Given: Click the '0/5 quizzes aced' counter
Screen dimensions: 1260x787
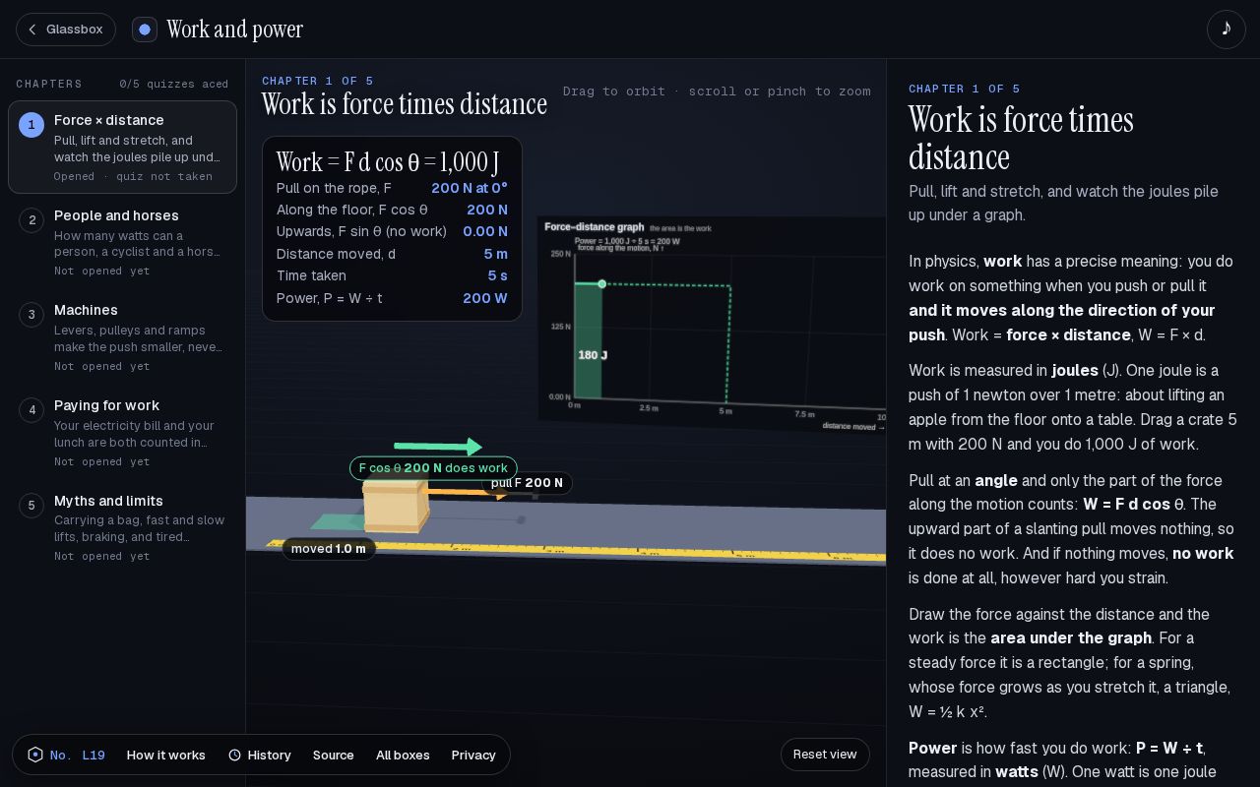Looking at the screenshot, I should click(174, 84).
